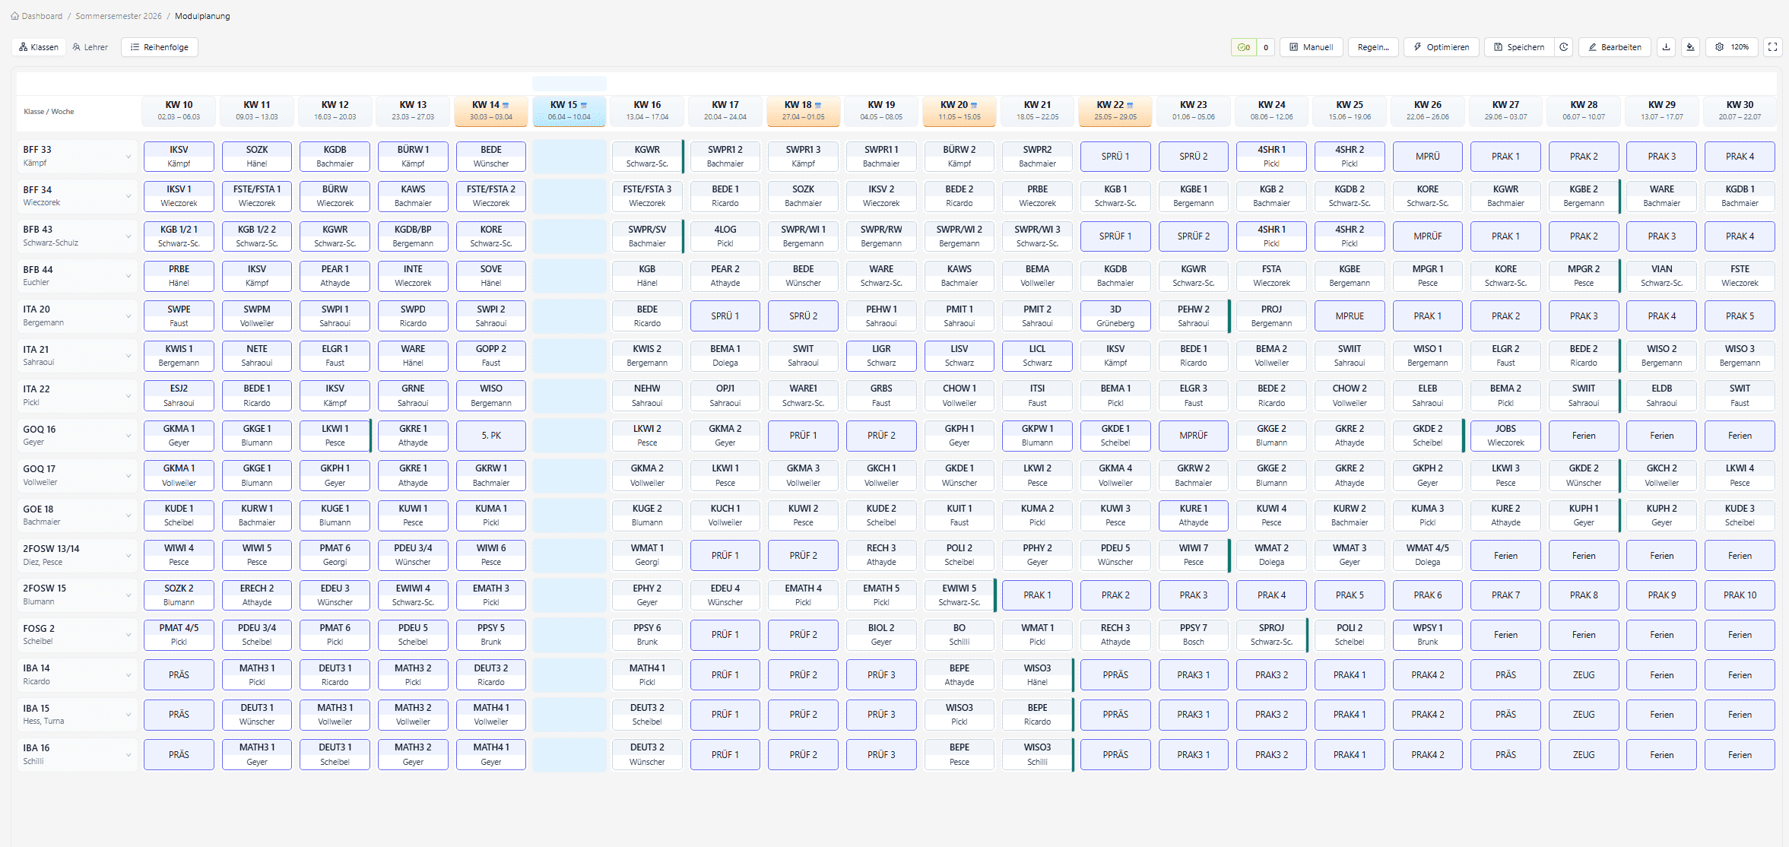The height and width of the screenshot is (847, 1789).
Task: Click the calendar icon on the KW 22 header
Action: click(1130, 104)
